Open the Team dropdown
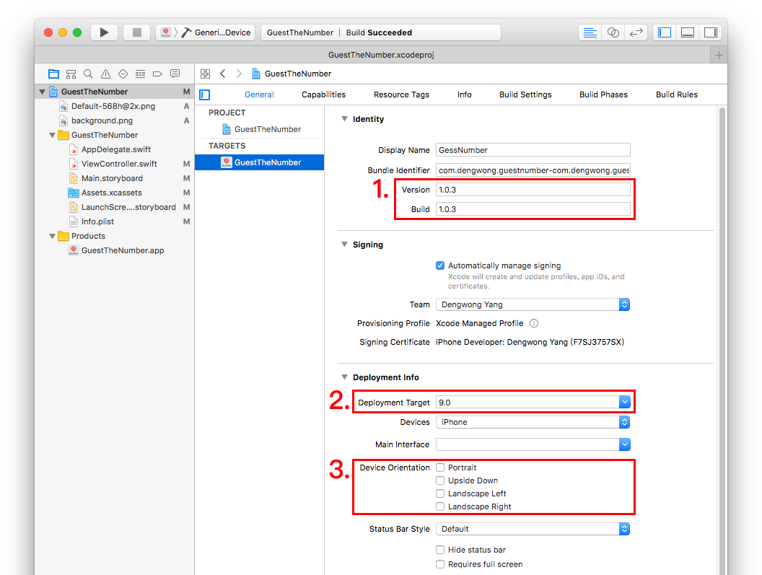Screen dimensions: 762x575 533,304
